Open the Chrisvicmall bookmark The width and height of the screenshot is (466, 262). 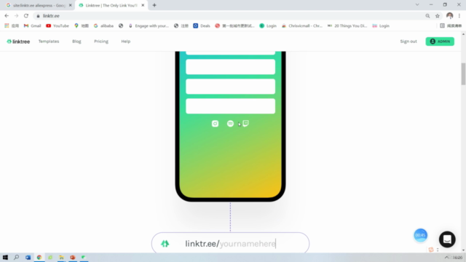coord(302,26)
